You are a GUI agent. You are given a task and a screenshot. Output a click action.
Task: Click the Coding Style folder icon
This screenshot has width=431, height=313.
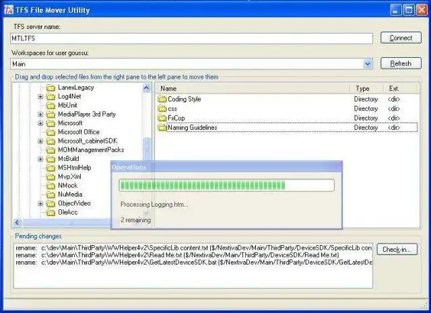(162, 99)
